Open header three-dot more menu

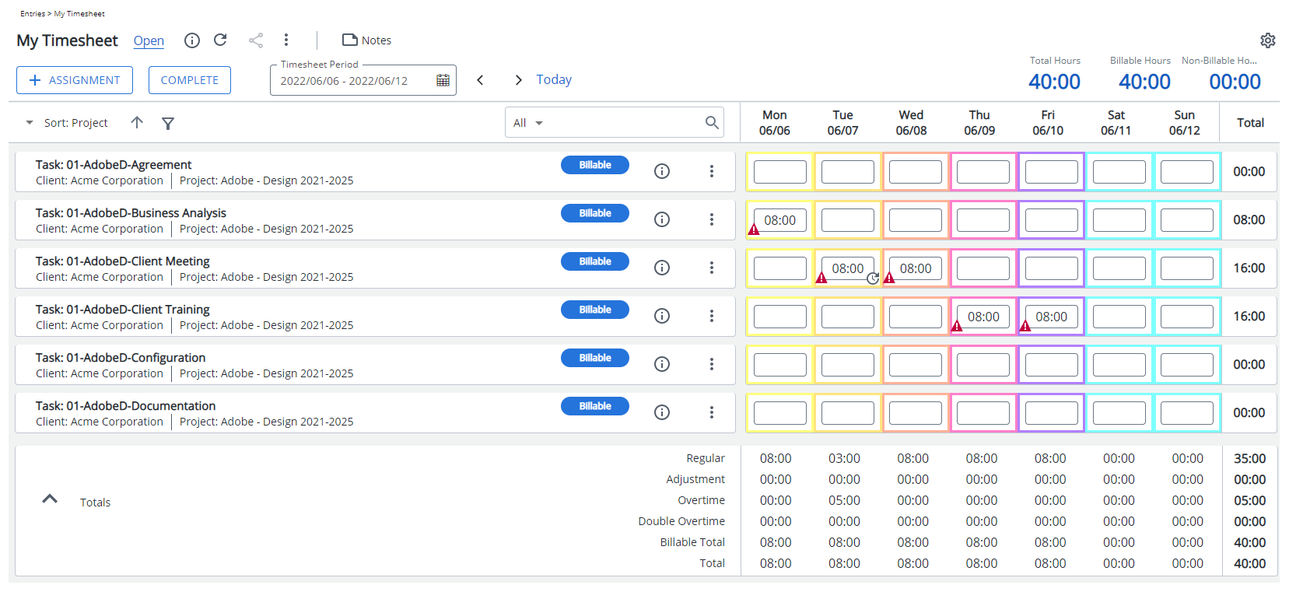point(286,40)
